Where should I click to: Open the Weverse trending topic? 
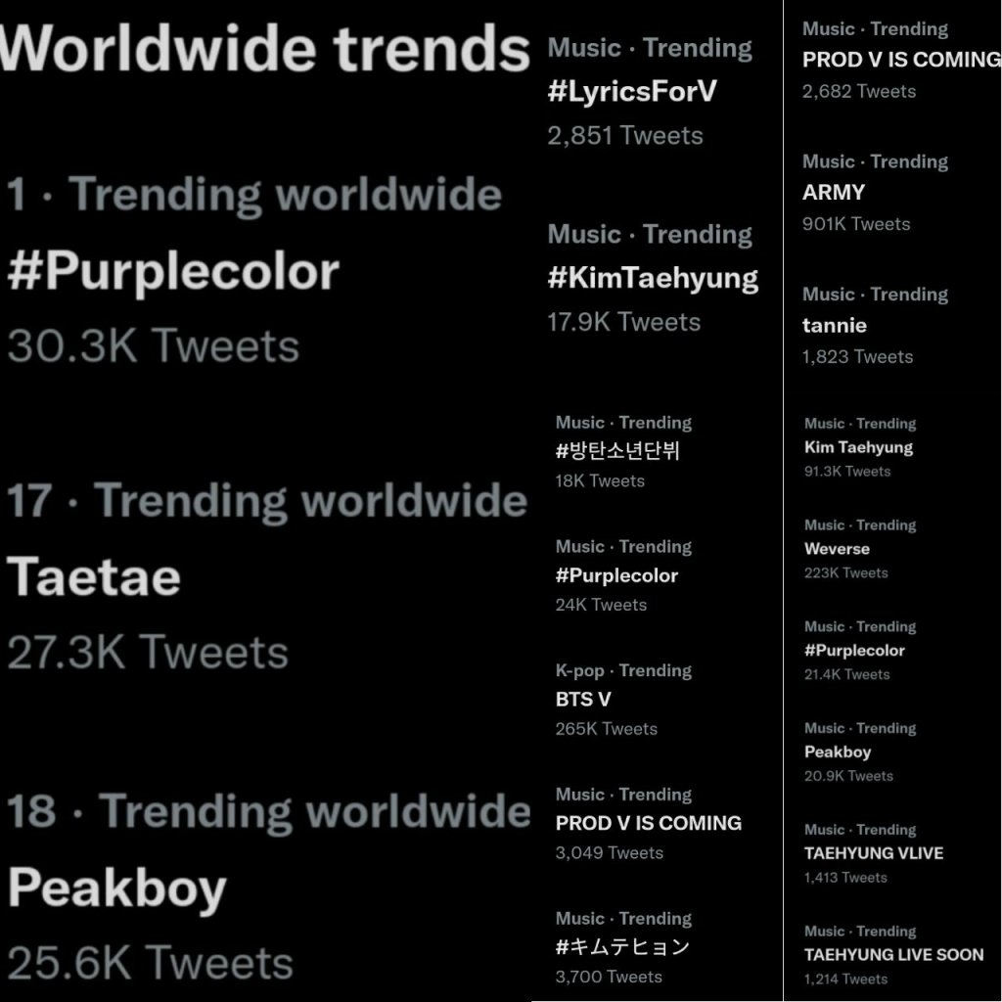[837, 549]
